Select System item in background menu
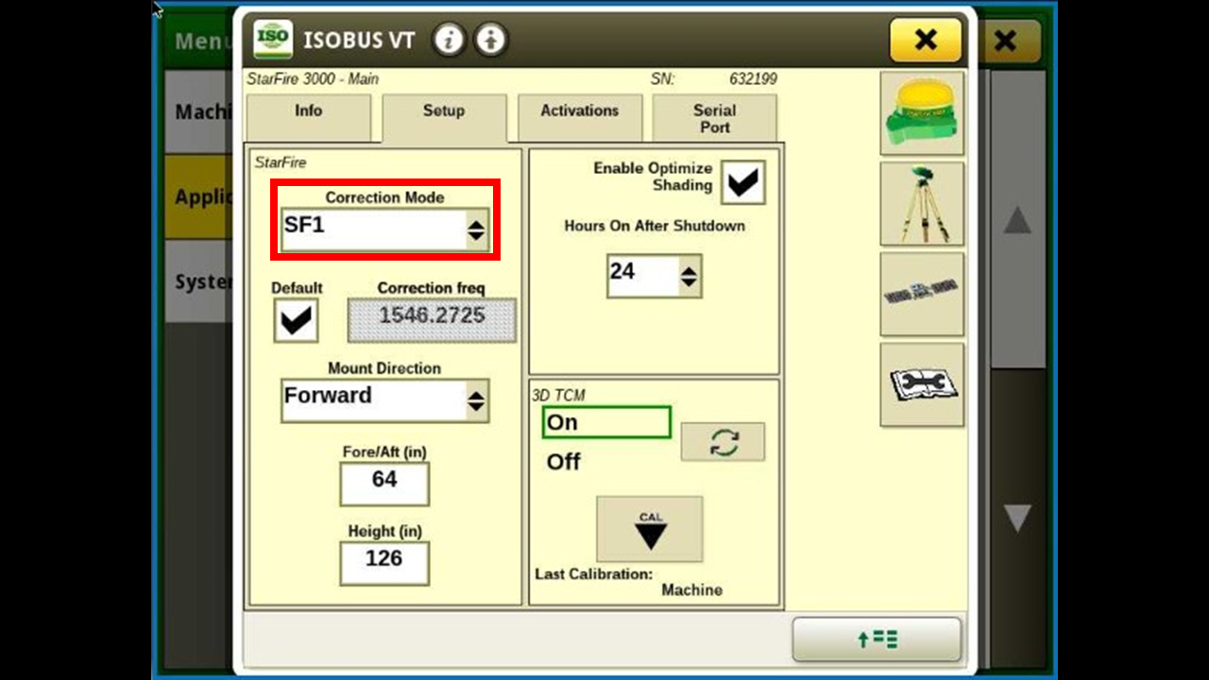Image resolution: width=1209 pixels, height=680 pixels. 198,281
